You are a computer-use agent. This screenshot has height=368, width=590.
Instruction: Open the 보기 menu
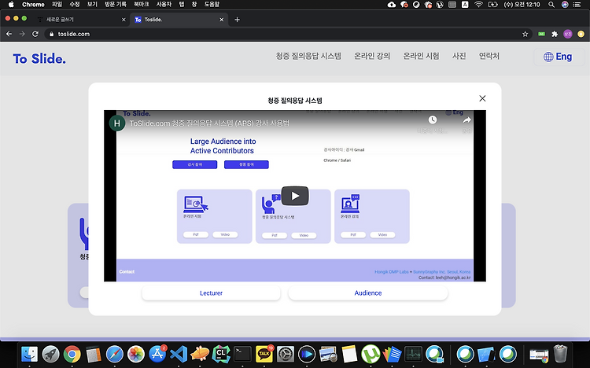92,5
